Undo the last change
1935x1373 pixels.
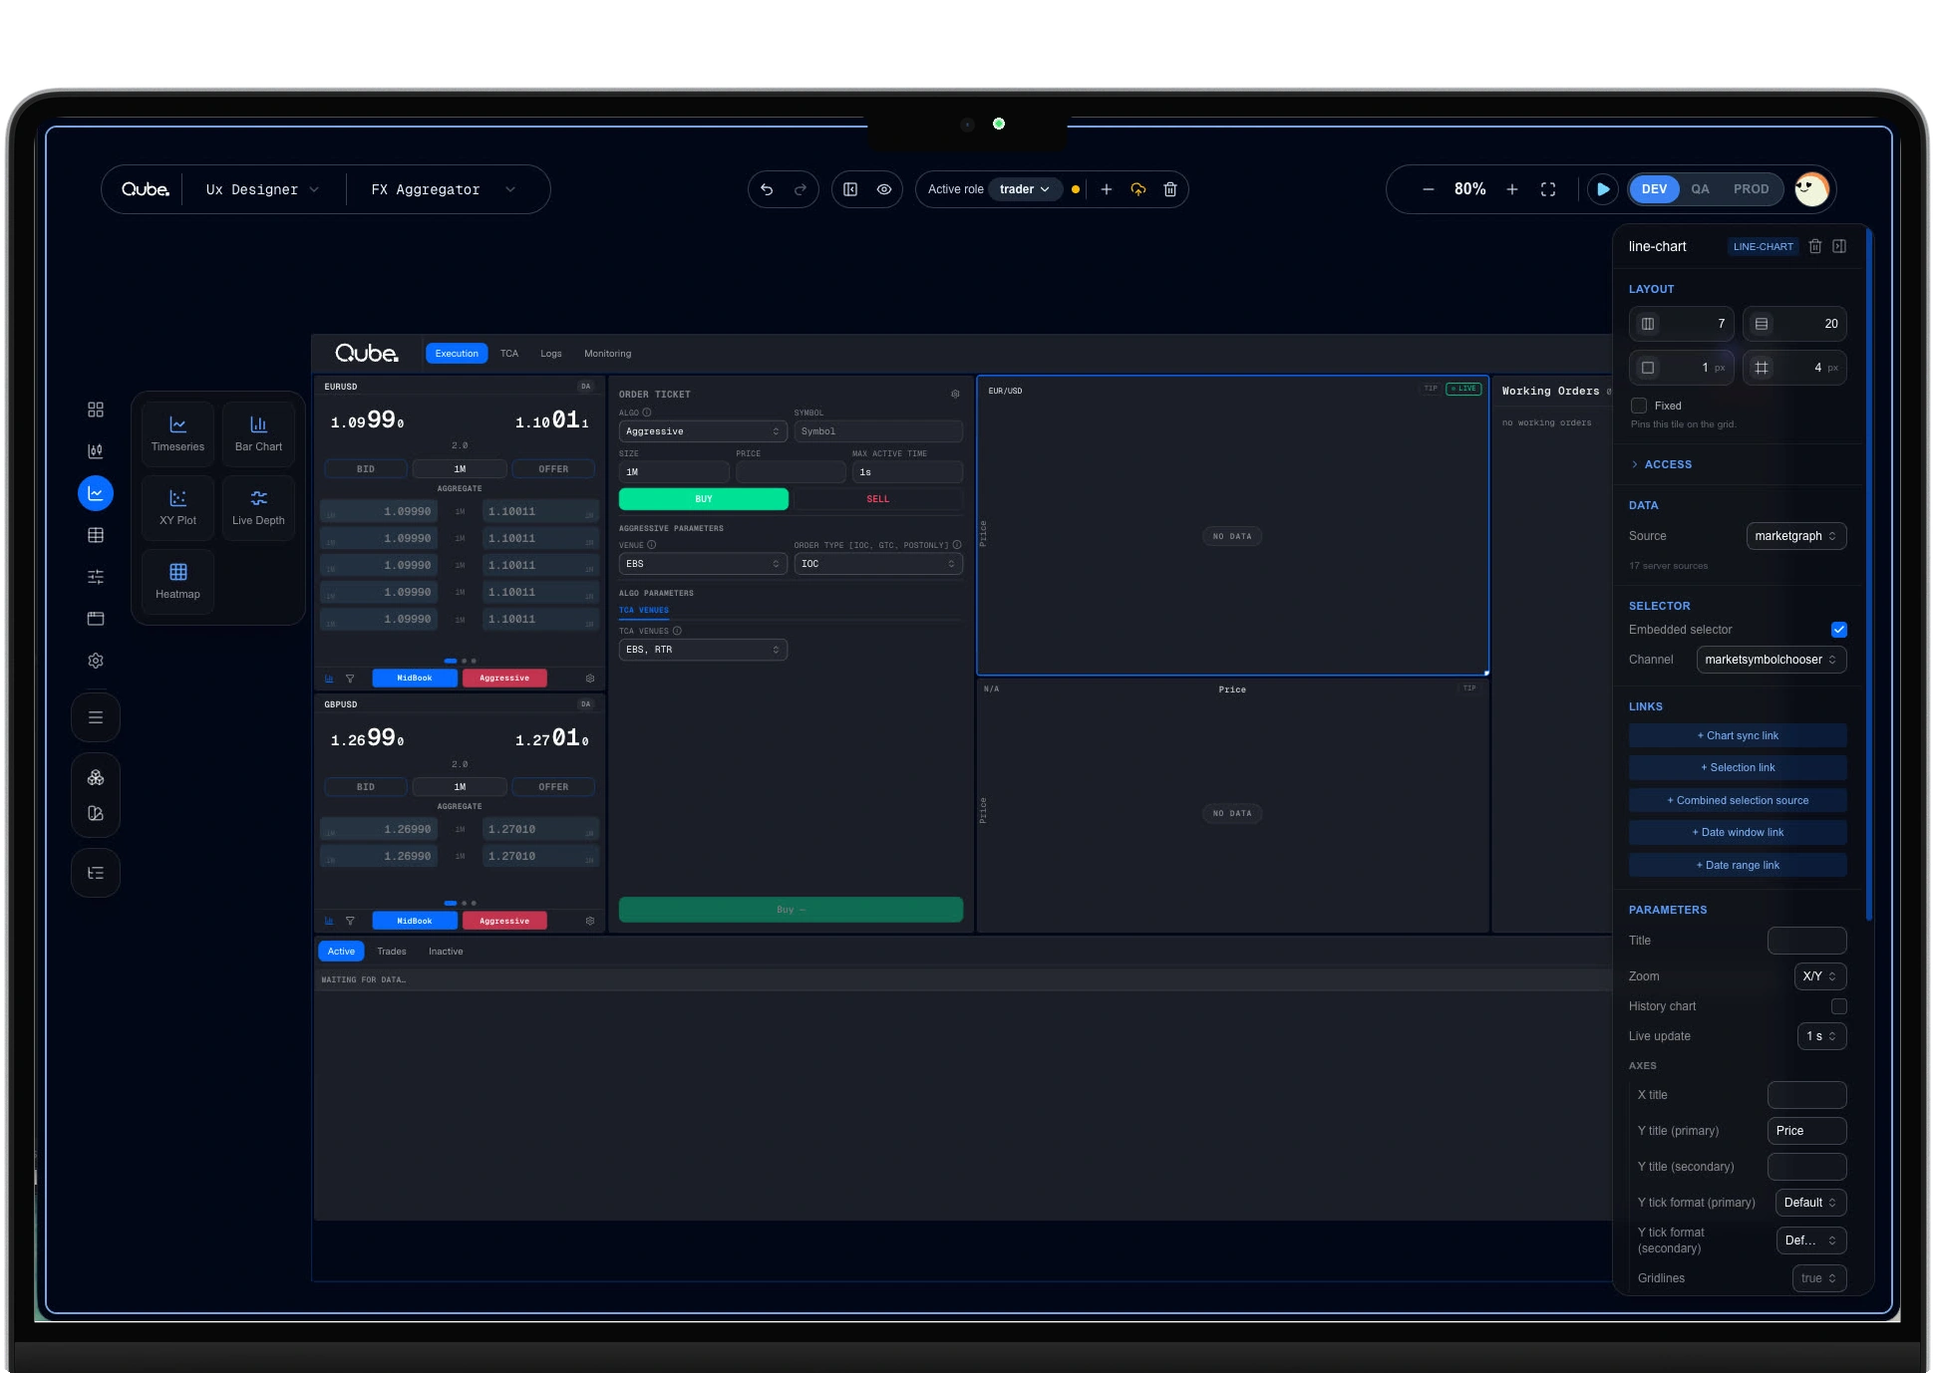[x=767, y=189]
